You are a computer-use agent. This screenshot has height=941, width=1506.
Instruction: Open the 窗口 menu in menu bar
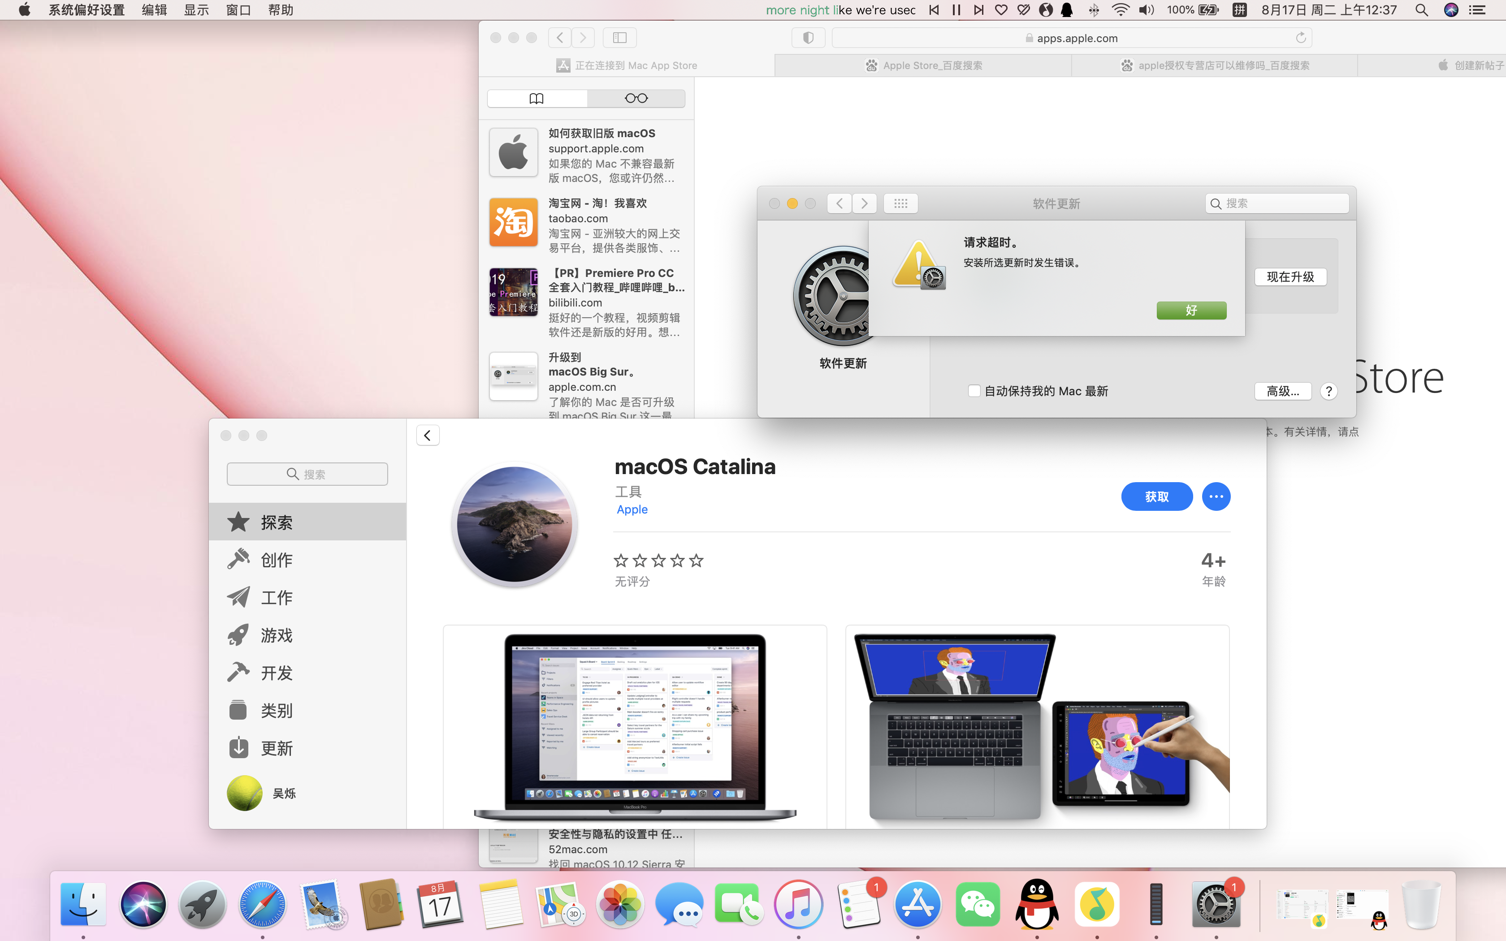point(238,10)
